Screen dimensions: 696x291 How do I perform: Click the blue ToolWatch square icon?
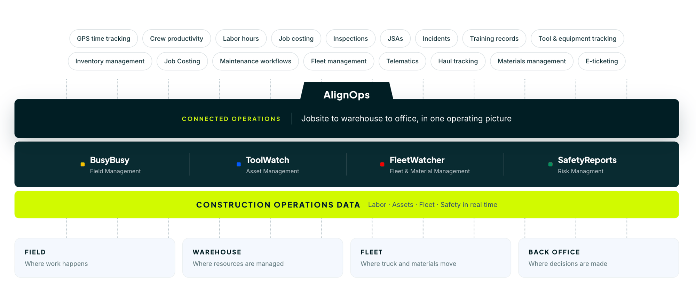(239, 164)
